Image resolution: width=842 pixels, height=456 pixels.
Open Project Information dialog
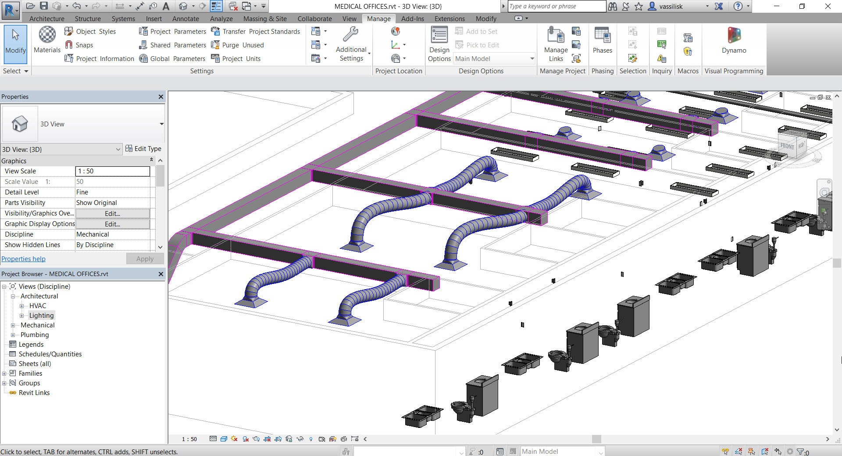pyautogui.click(x=100, y=58)
